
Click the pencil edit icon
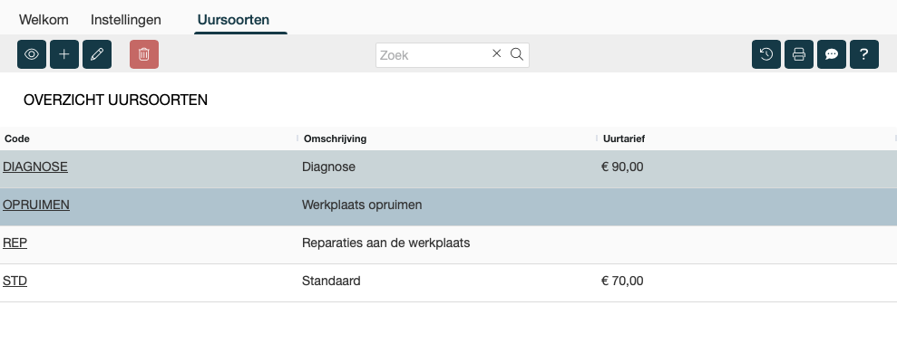[97, 54]
